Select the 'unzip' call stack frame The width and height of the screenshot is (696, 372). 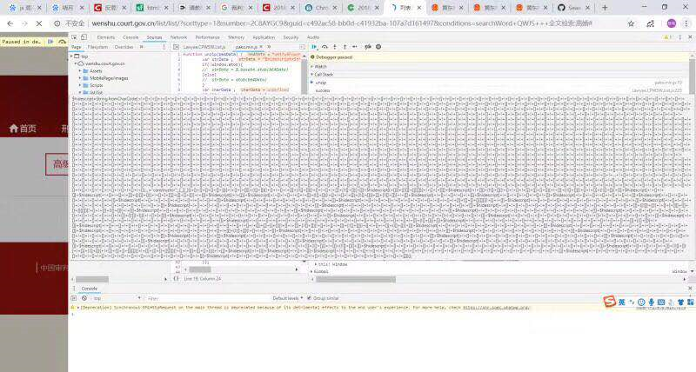(x=497, y=83)
